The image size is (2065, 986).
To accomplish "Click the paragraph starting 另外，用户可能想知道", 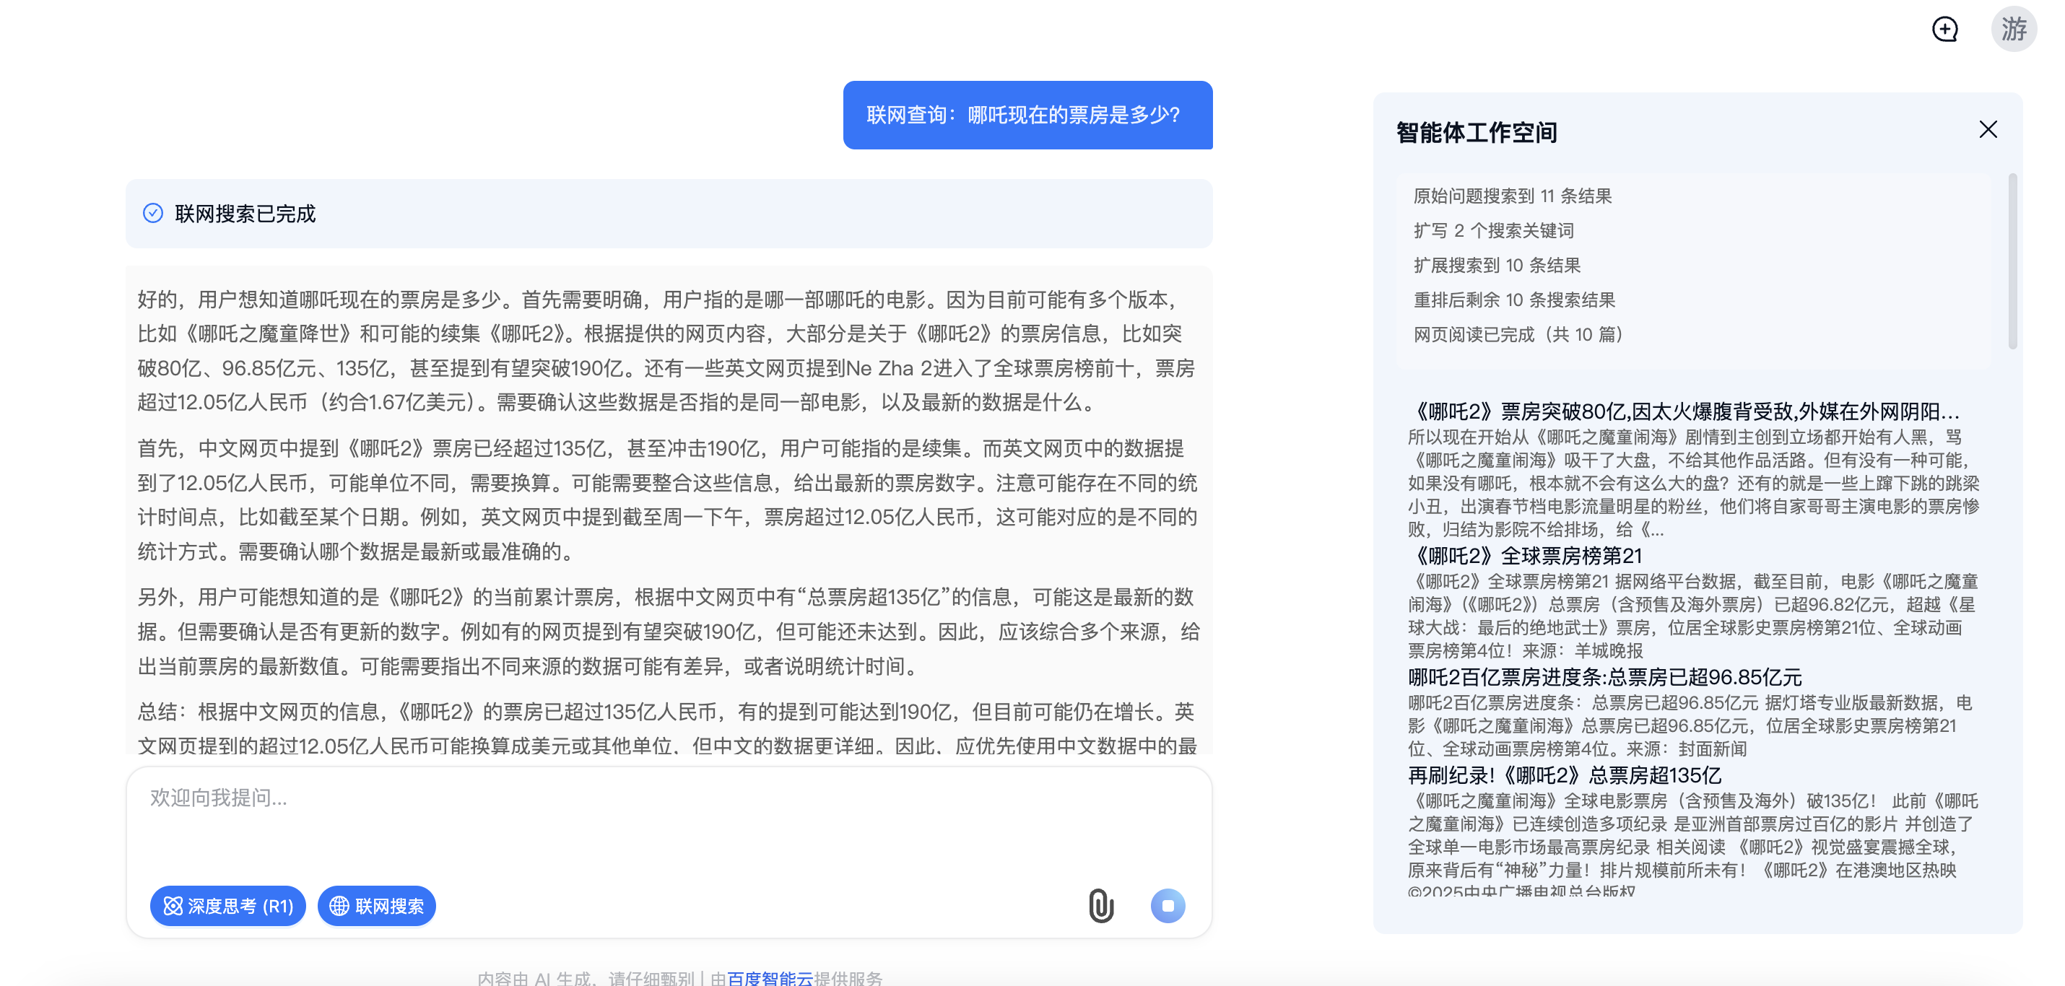I will [668, 632].
